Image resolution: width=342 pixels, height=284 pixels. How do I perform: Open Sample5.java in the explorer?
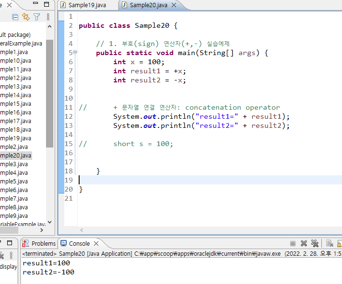(14, 182)
